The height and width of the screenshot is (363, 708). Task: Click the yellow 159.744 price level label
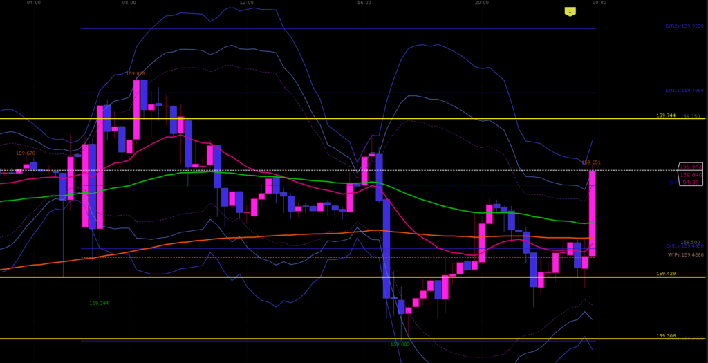pyautogui.click(x=666, y=116)
